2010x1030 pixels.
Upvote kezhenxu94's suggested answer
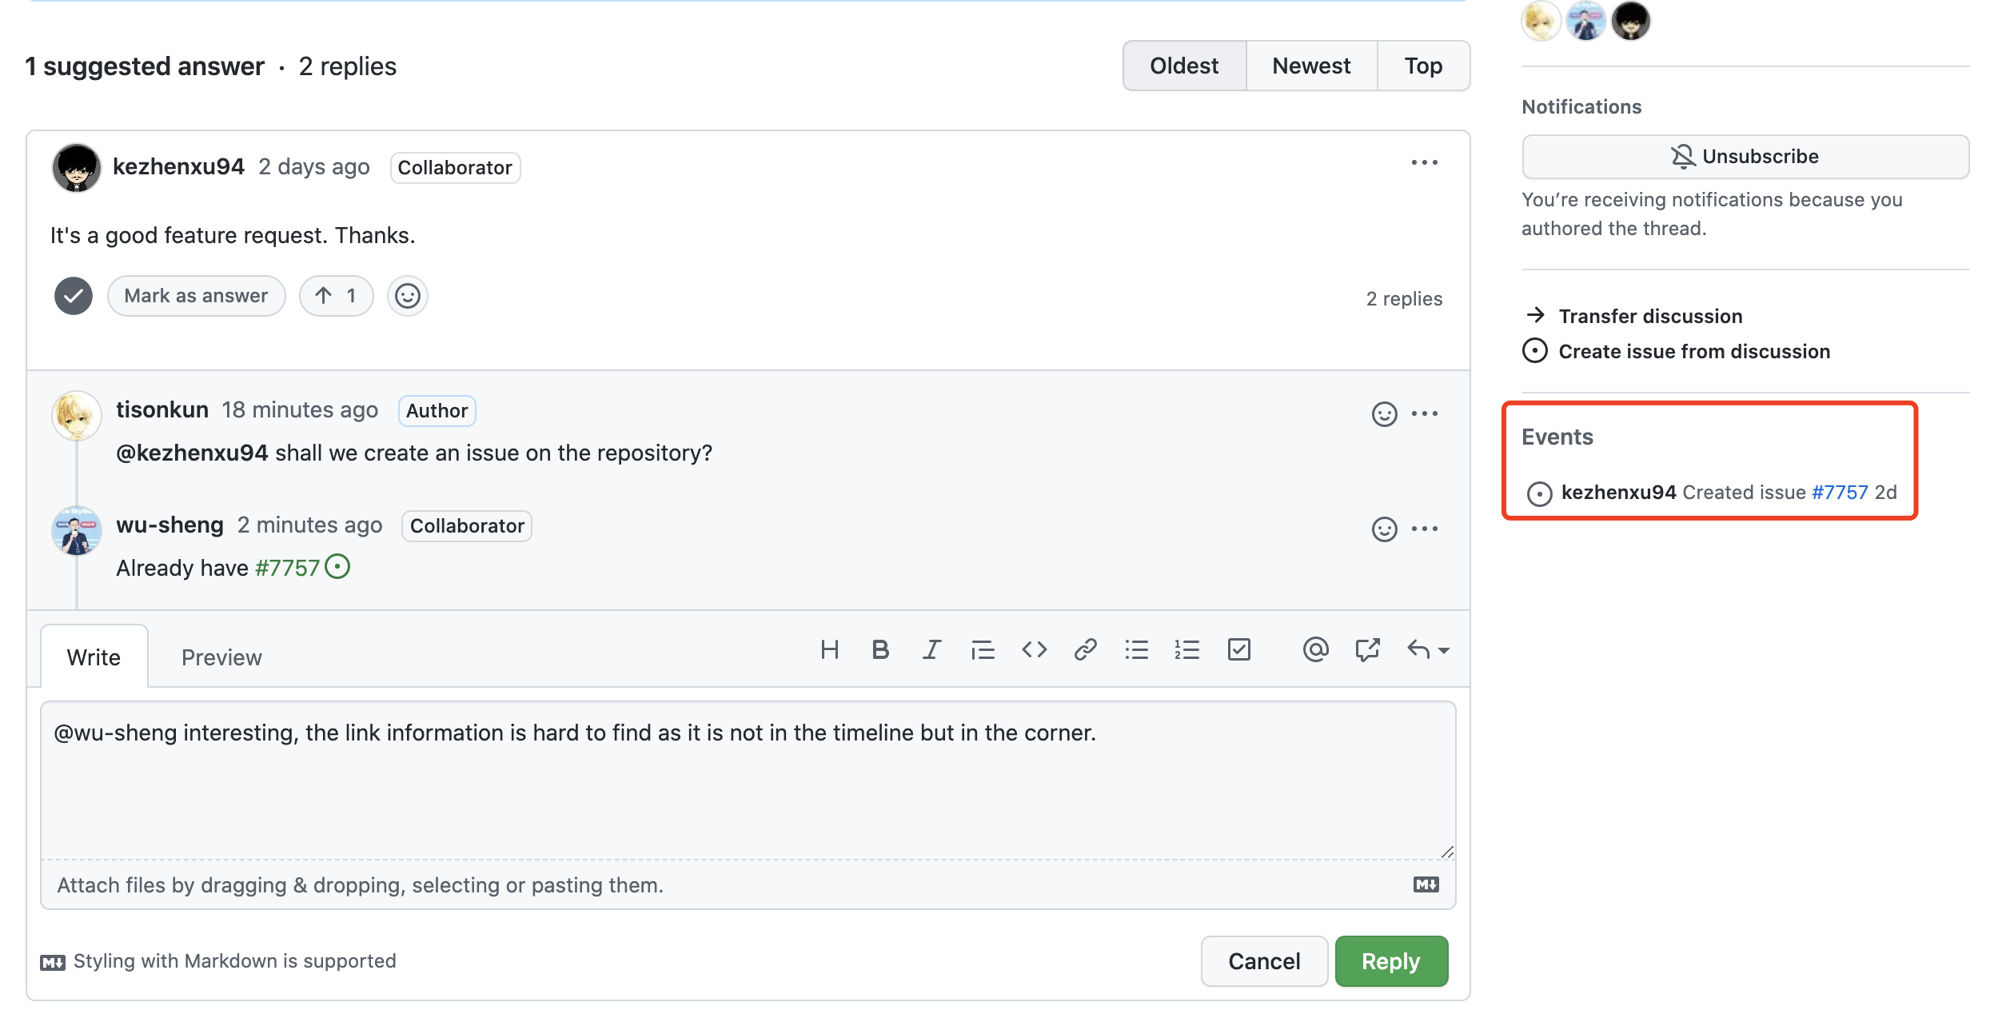pyautogui.click(x=336, y=296)
